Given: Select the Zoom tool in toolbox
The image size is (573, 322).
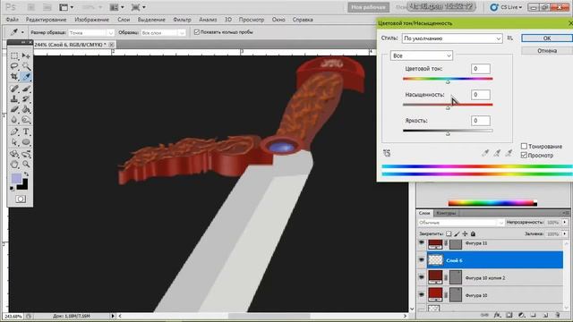Looking at the screenshot, I should tap(26, 165).
